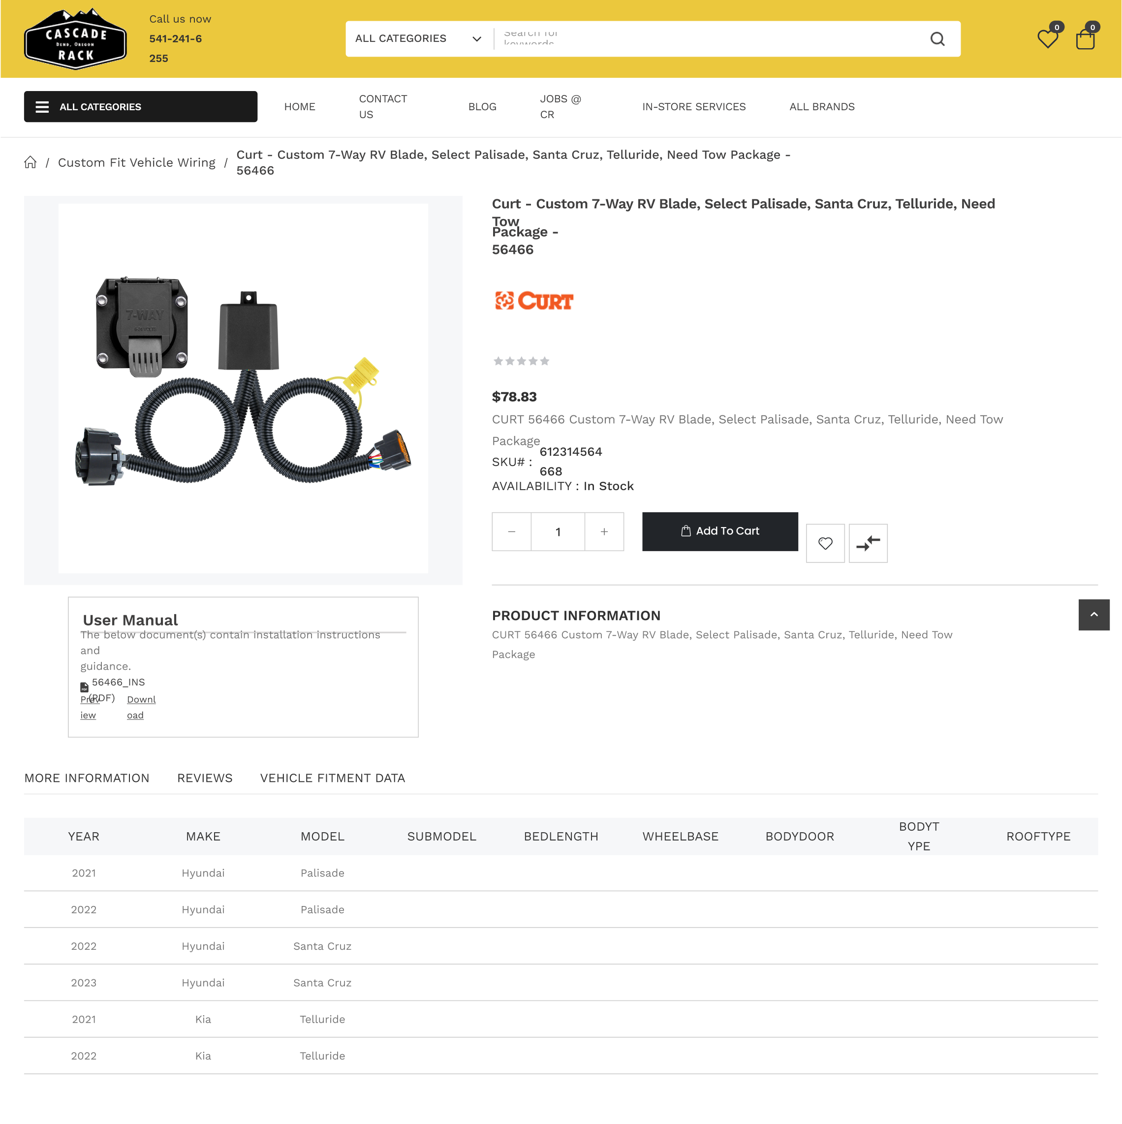Expand the All Categories search dropdown
This screenshot has width=1122, height=1124.
[x=419, y=39]
